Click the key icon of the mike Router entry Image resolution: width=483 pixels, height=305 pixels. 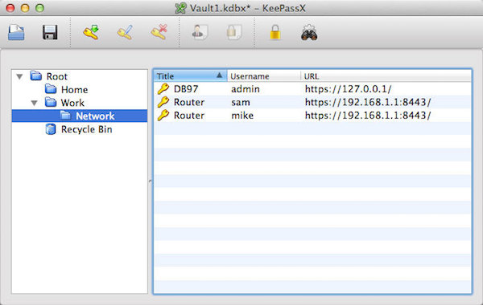pyautogui.click(x=163, y=116)
